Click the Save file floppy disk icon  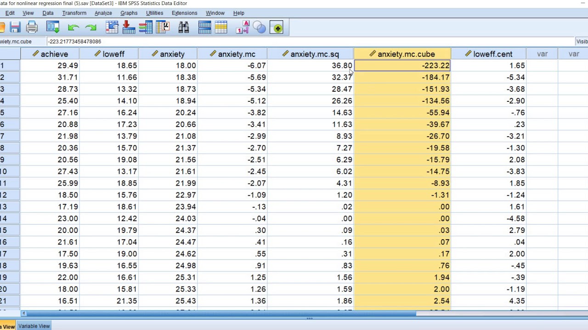click(x=15, y=28)
